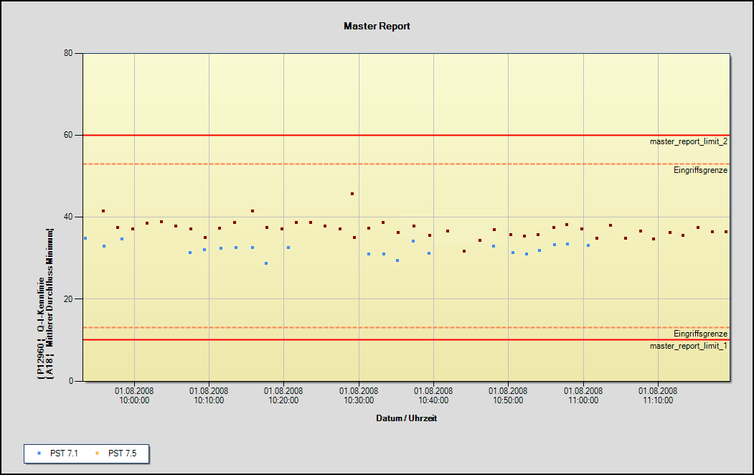This screenshot has height=475, width=754.
Task: Click the master_report_limit_1 label
Action: (688, 346)
